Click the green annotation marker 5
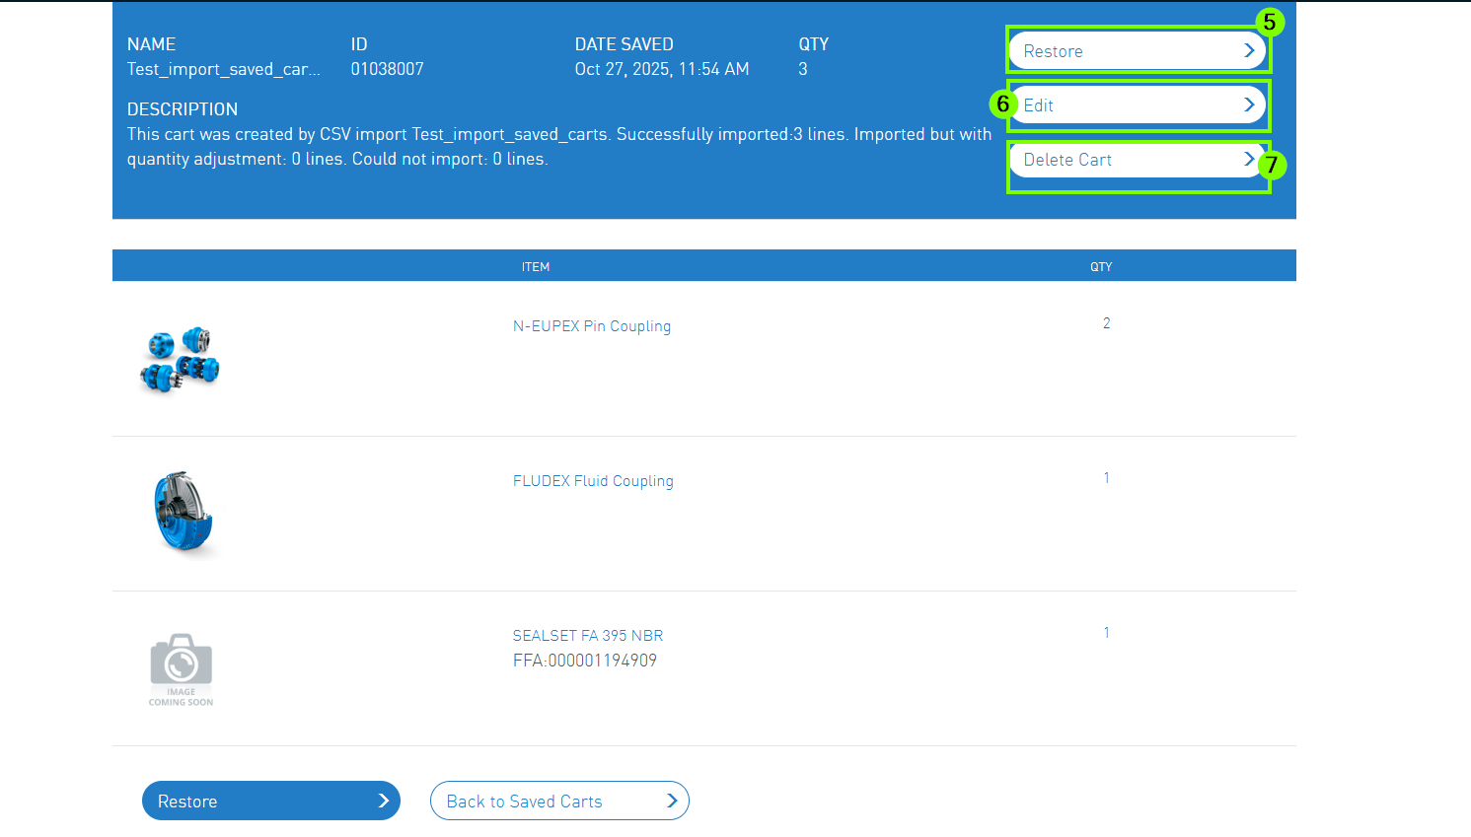 click(x=1269, y=22)
